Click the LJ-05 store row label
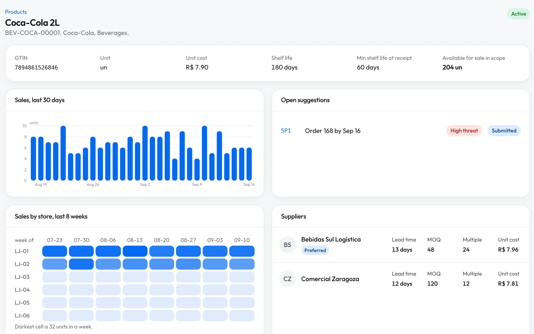The width and height of the screenshot is (534, 334). click(x=22, y=303)
